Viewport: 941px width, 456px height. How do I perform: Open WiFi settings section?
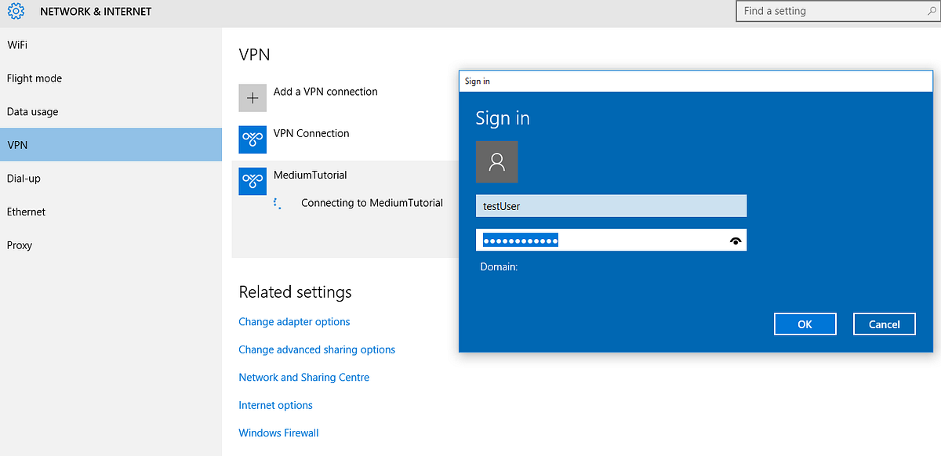point(111,45)
